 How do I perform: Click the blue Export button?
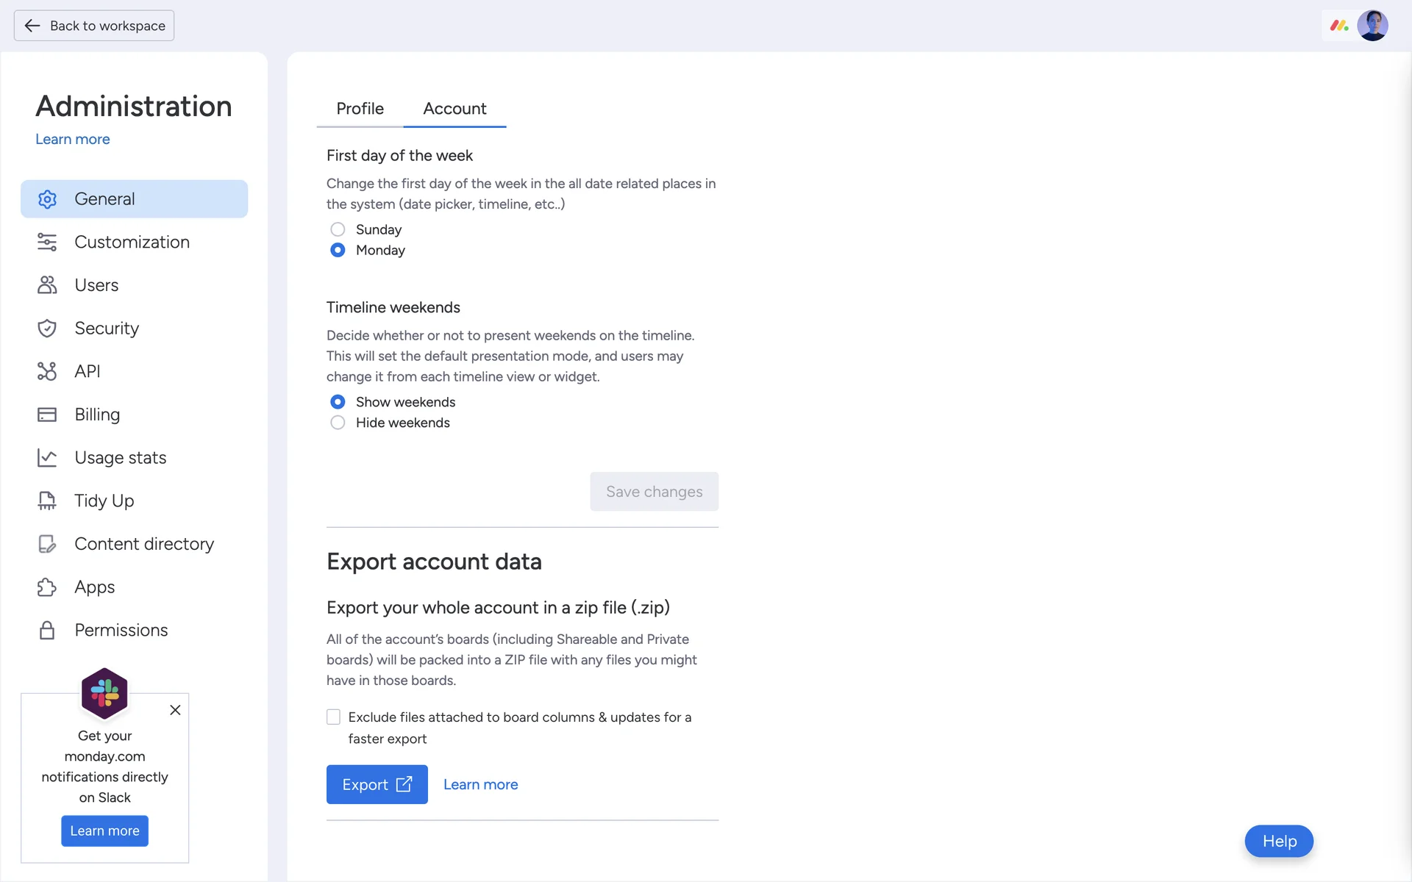pos(377,784)
